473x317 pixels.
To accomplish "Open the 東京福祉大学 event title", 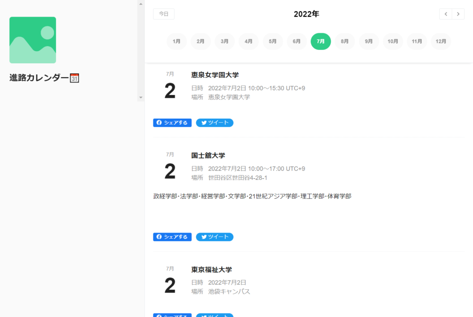I will pyautogui.click(x=212, y=269).
